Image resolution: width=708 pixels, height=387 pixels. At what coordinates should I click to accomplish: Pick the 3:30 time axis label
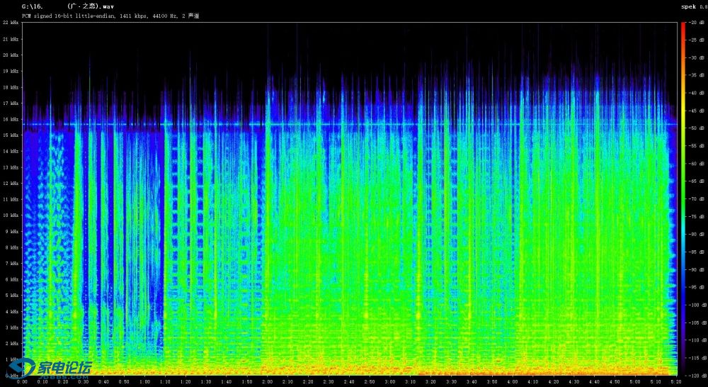pos(452,382)
